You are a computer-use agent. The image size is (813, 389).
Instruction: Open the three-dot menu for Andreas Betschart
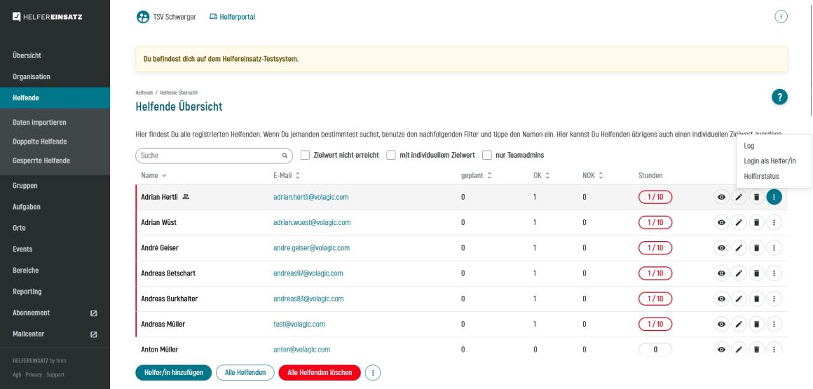pos(774,273)
